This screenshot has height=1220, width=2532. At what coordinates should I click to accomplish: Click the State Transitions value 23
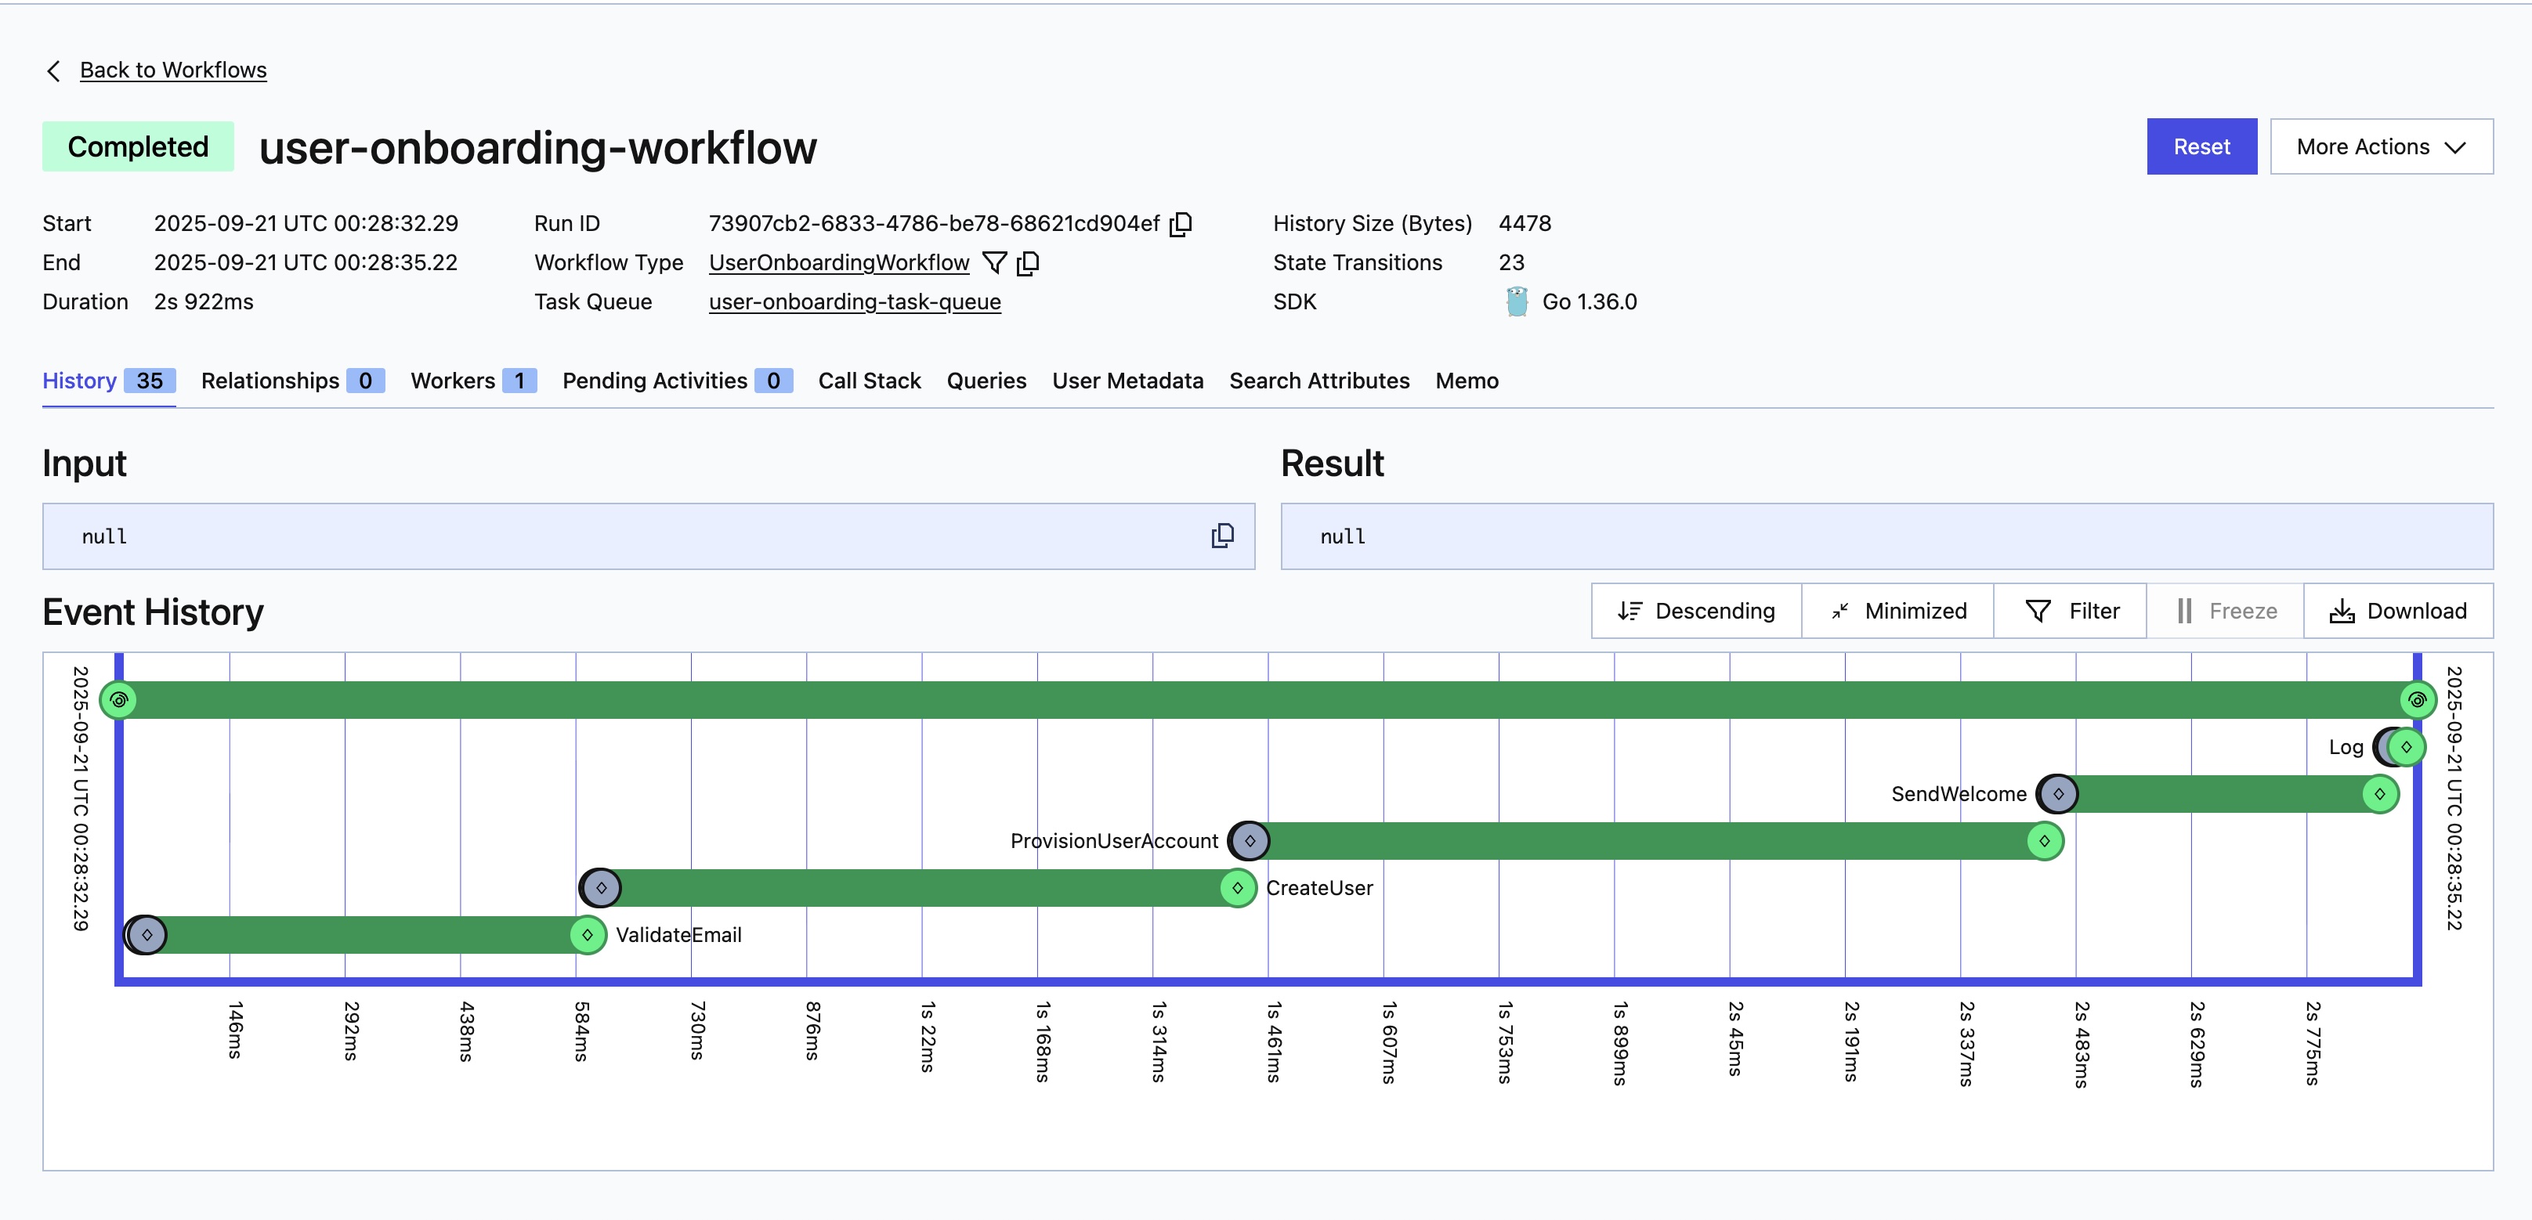1510,263
